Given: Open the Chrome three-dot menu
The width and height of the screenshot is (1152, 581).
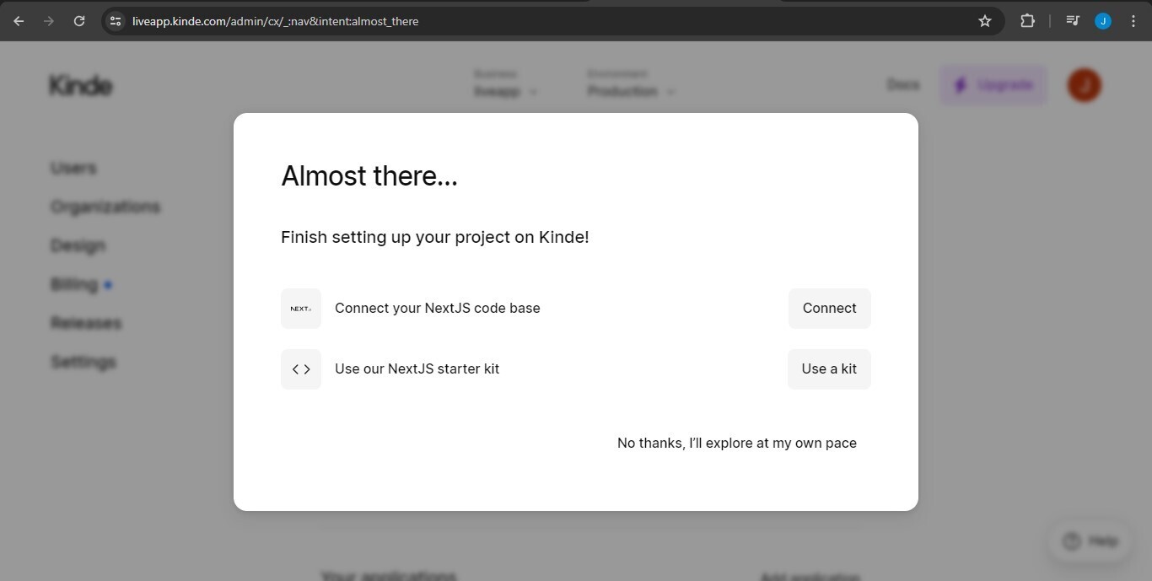Looking at the screenshot, I should click(1133, 21).
